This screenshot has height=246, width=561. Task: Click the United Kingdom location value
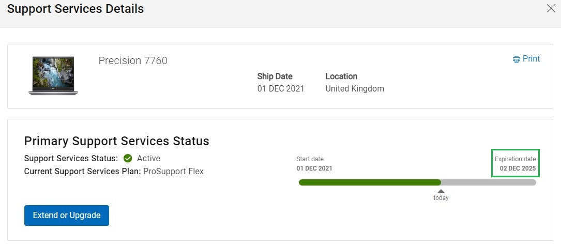355,88
